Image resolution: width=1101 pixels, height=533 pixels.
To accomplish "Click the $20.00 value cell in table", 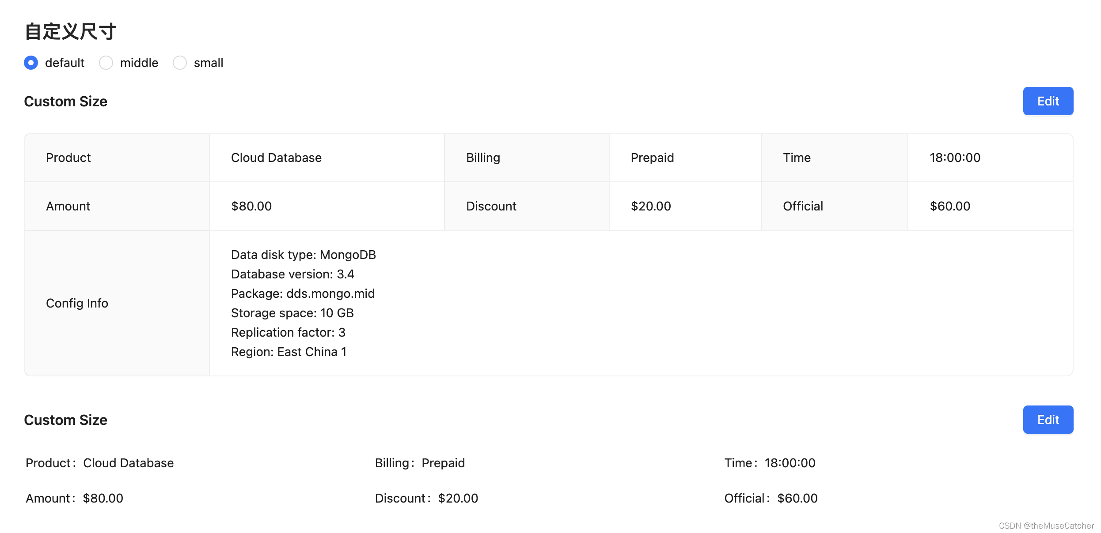I will pos(685,206).
